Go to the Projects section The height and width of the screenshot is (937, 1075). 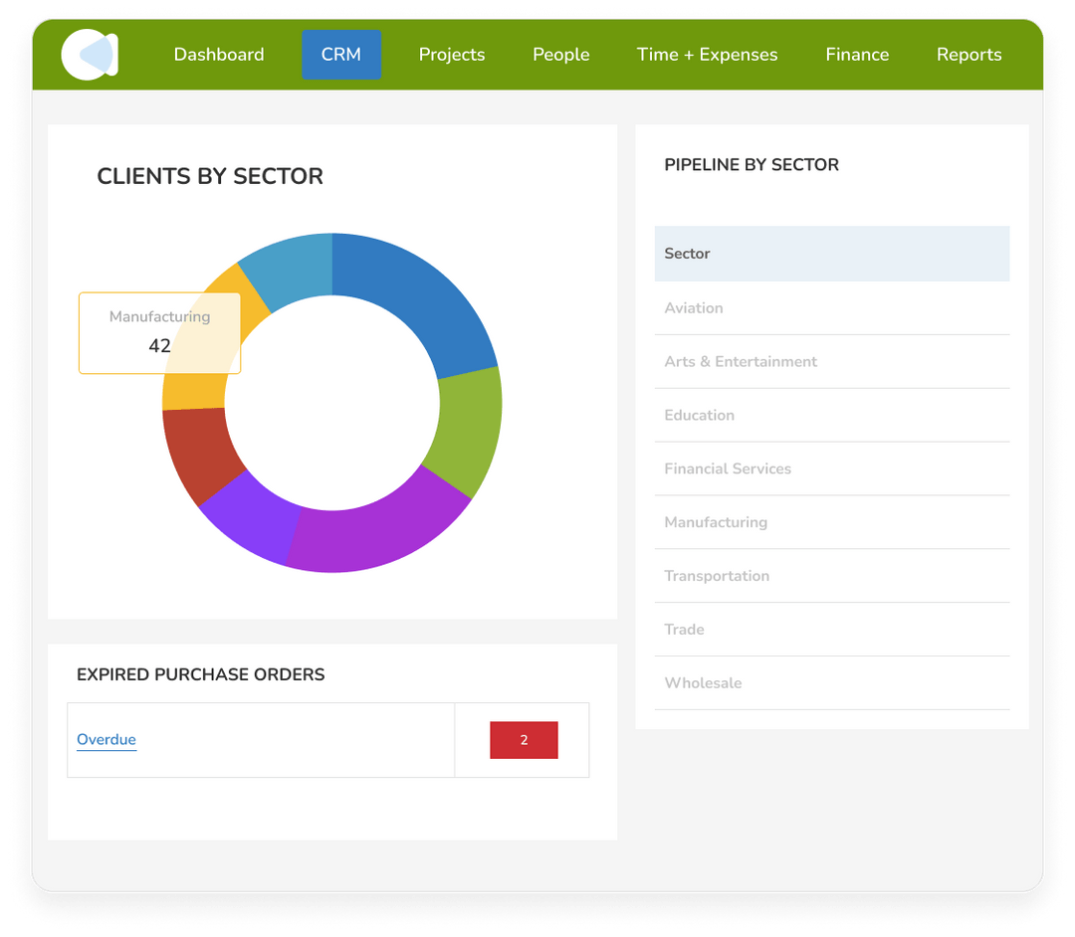[452, 55]
